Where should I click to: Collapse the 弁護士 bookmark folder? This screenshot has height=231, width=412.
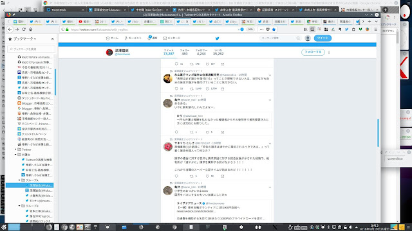[15, 155]
